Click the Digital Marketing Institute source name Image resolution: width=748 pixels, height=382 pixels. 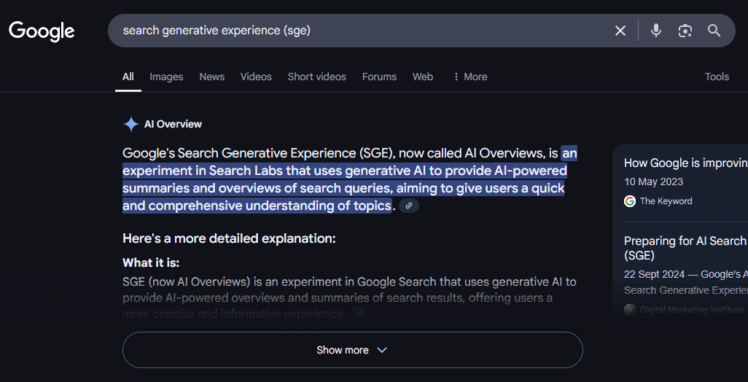click(x=692, y=310)
